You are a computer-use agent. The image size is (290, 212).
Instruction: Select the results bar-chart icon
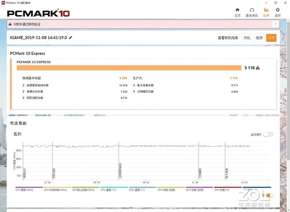click(x=266, y=10)
